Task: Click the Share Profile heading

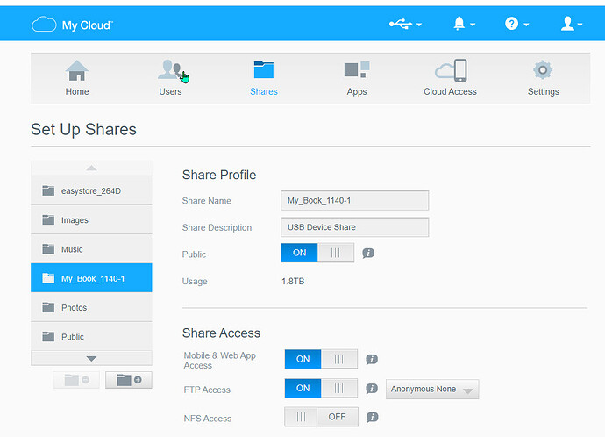Action: coord(219,175)
